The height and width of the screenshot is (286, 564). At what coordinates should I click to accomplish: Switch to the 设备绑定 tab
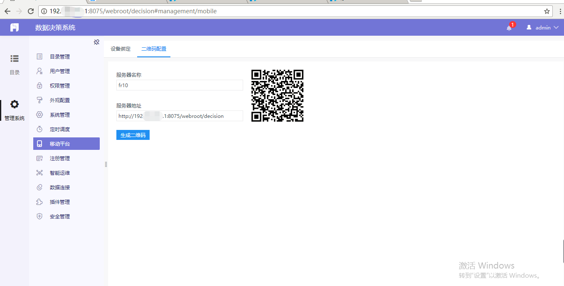pyautogui.click(x=121, y=49)
